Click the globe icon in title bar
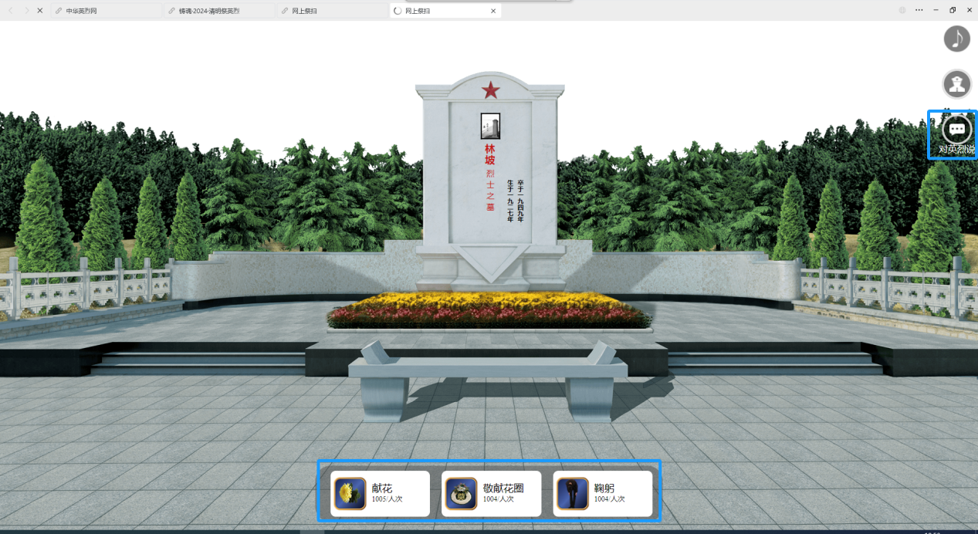This screenshot has width=978, height=534. click(902, 11)
